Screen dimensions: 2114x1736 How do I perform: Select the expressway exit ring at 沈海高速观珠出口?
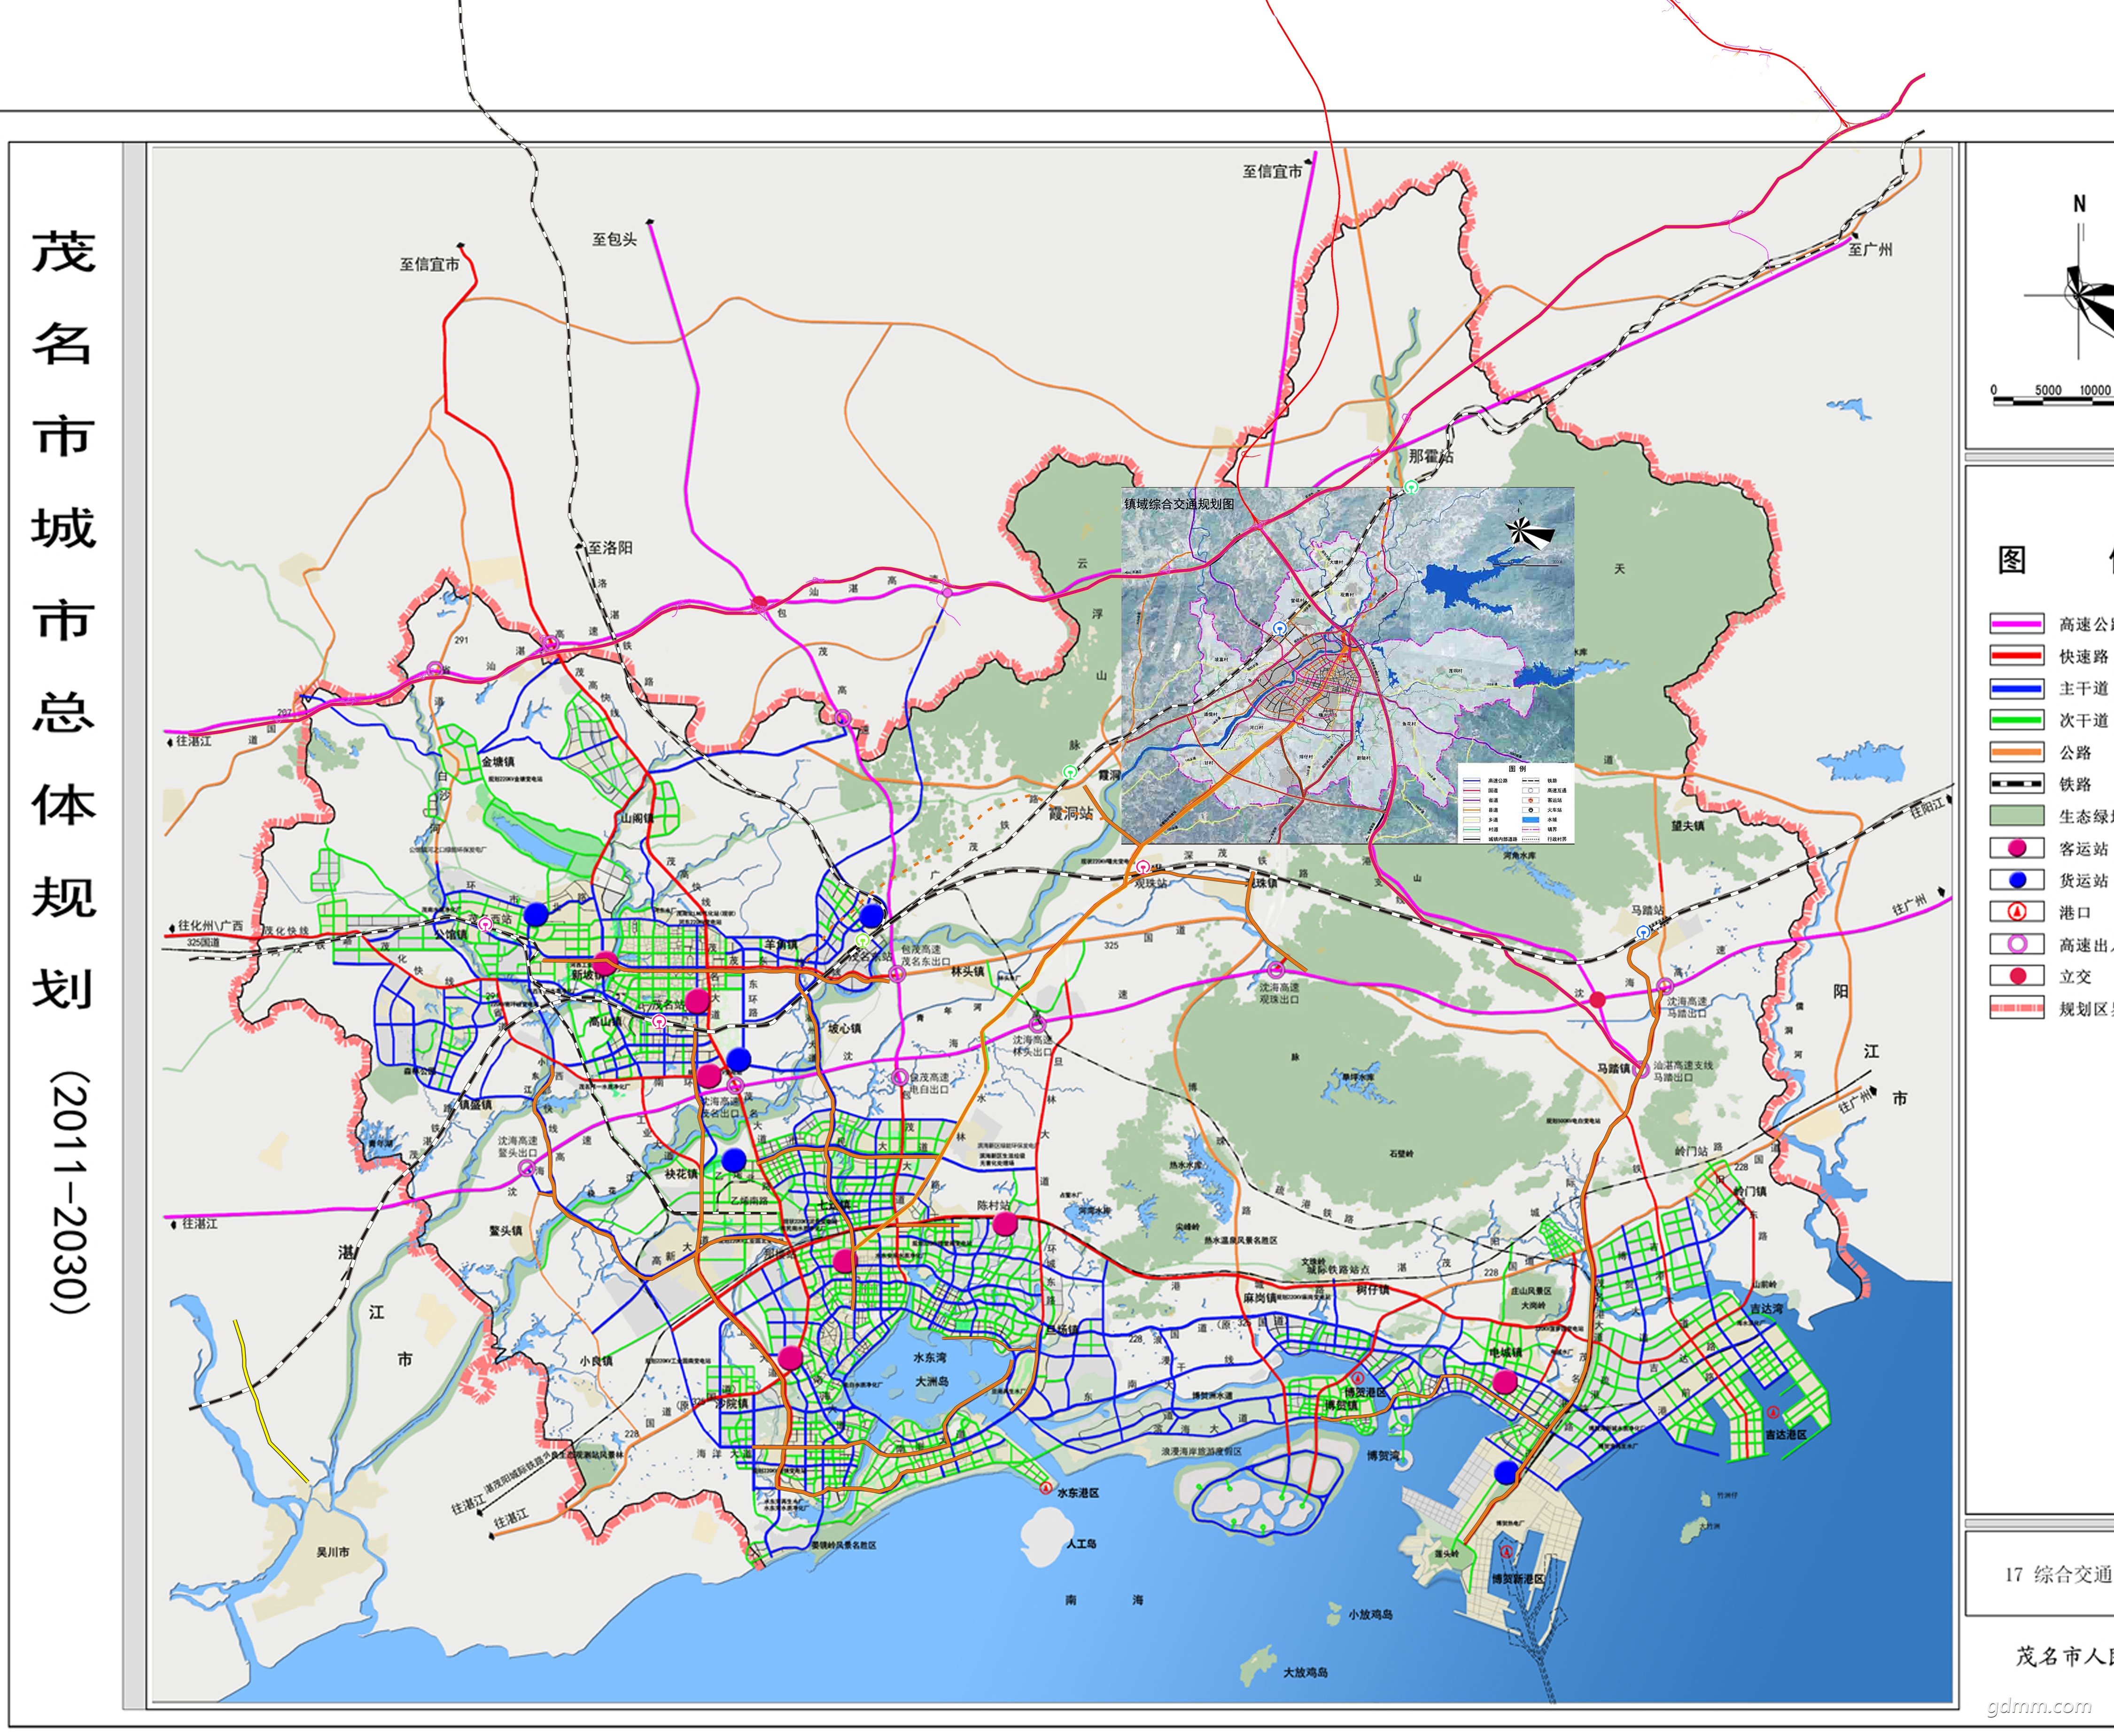[1275, 970]
